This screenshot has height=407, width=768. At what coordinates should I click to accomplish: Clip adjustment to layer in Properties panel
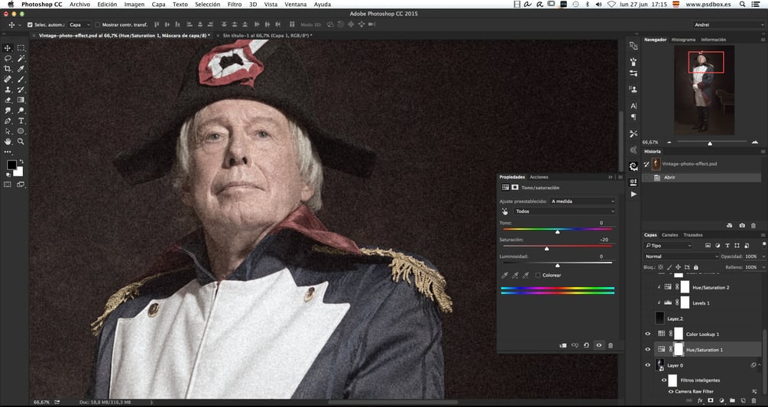563,345
